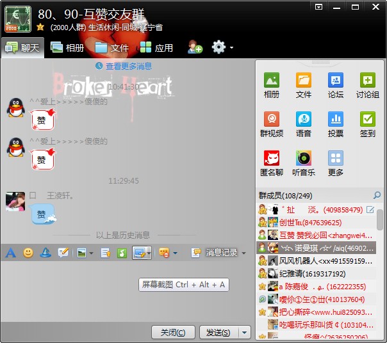Click the 关闭(C) button
This screenshot has width=387, height=343.
(x=173, y=332)
